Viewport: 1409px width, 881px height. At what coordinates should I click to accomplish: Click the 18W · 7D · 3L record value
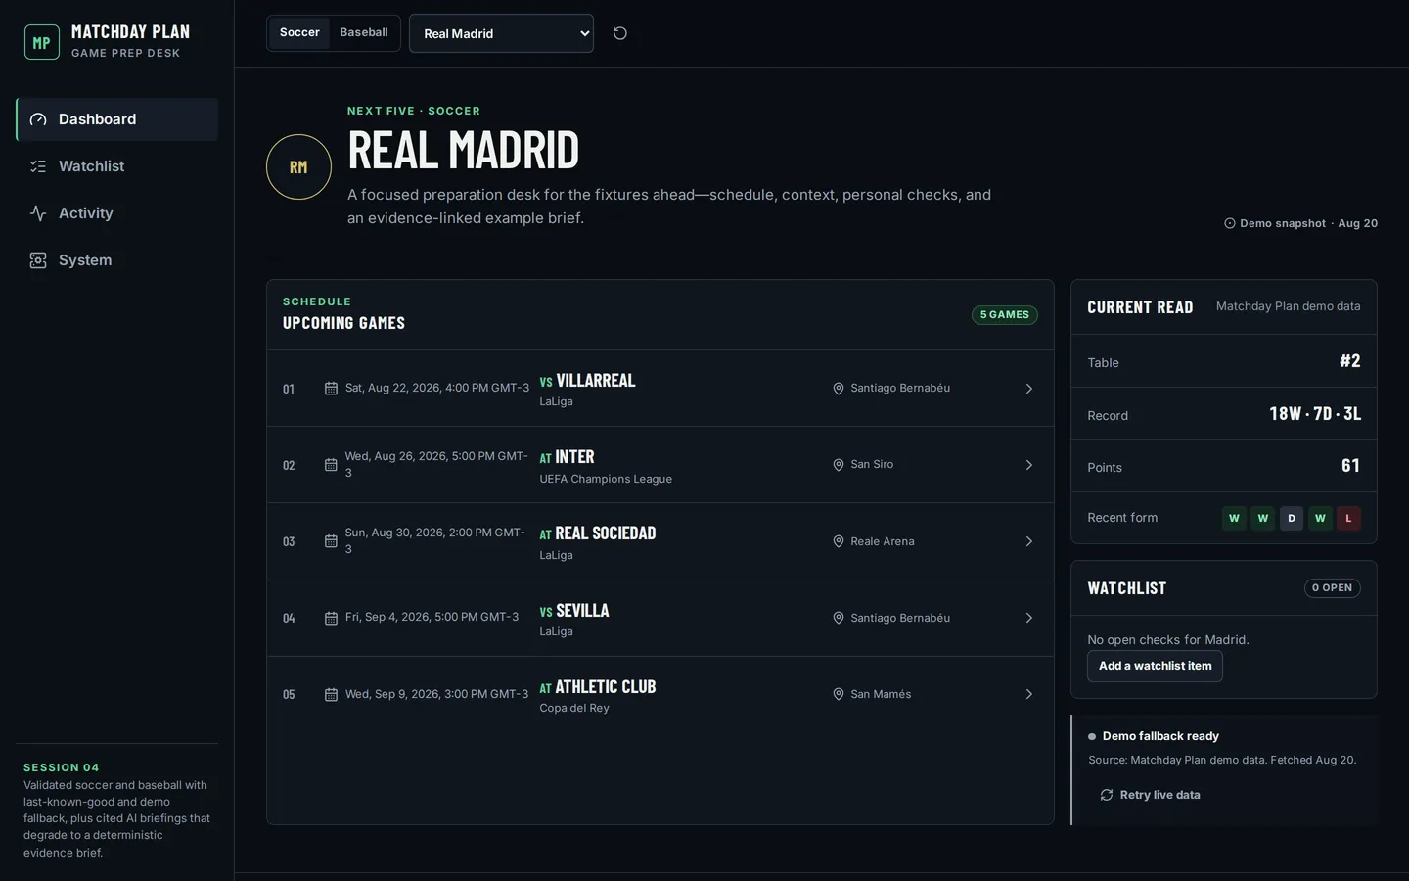click(1315, 414)
